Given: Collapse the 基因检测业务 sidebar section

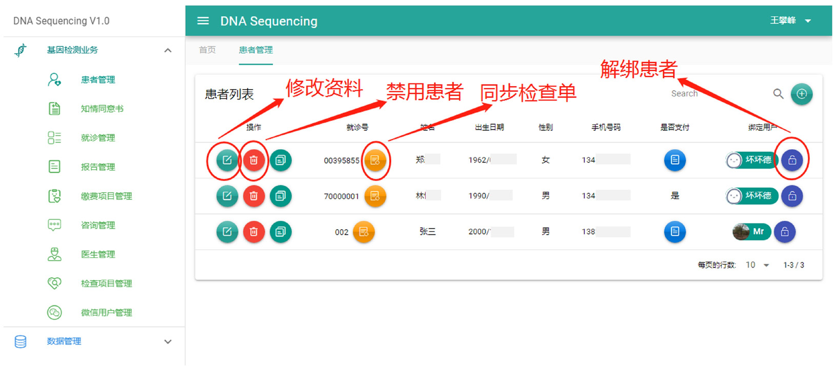Looking at the screenshot, I should 168,50.
